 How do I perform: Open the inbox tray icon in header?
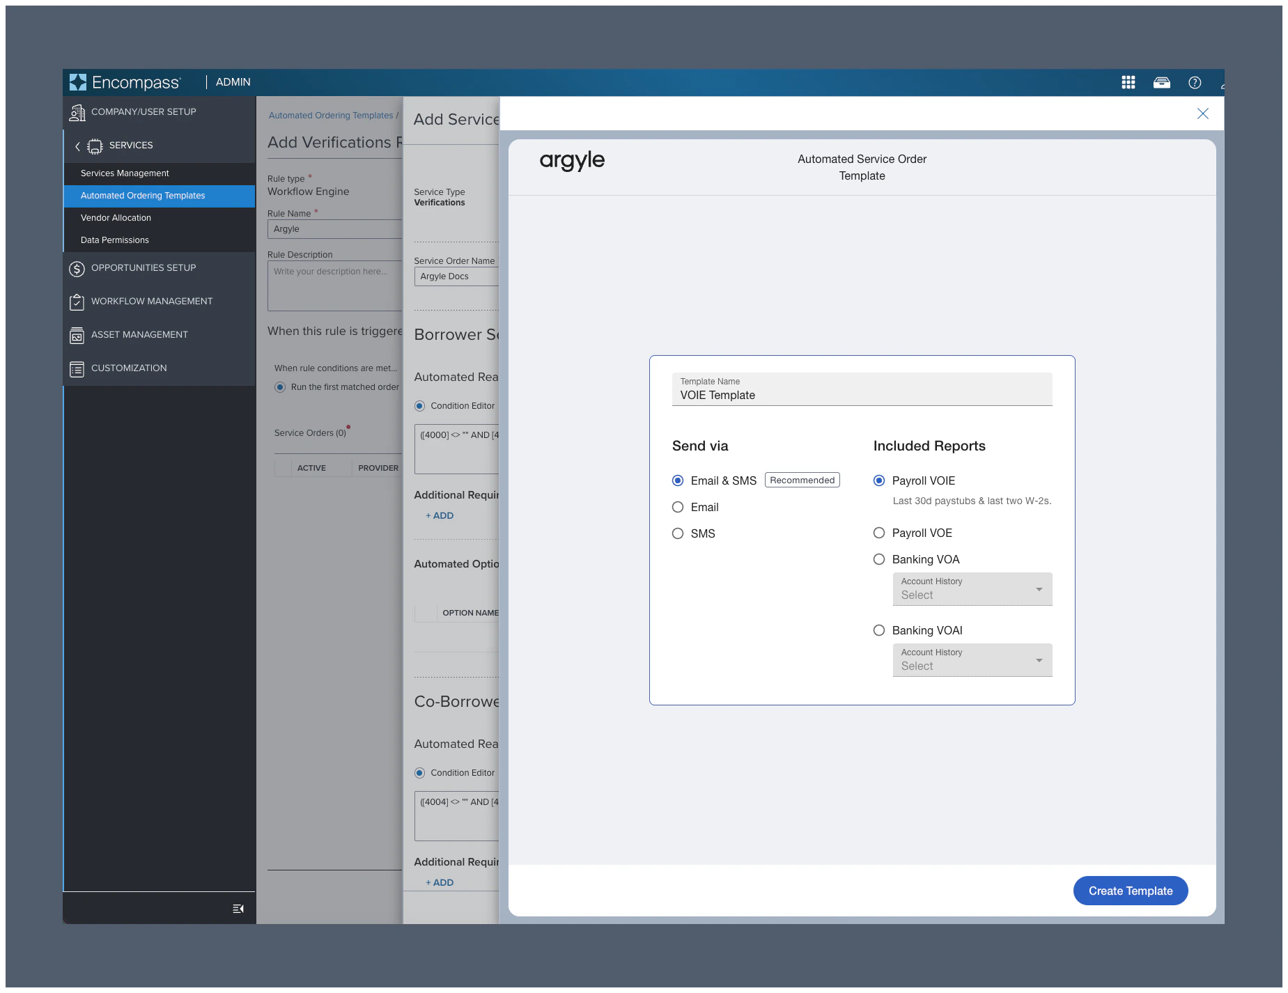coord(1162,83)
